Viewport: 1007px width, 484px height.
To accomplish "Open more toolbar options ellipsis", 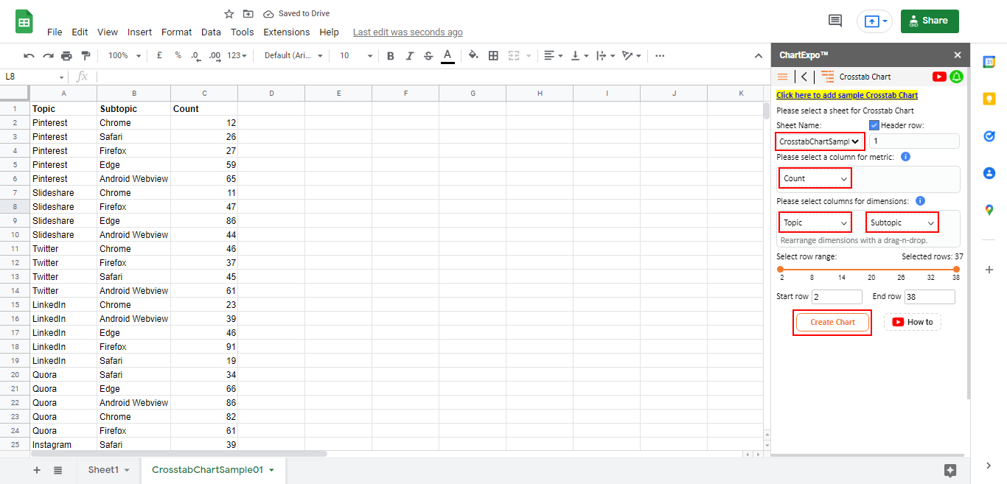I will [x=660, y=55].
